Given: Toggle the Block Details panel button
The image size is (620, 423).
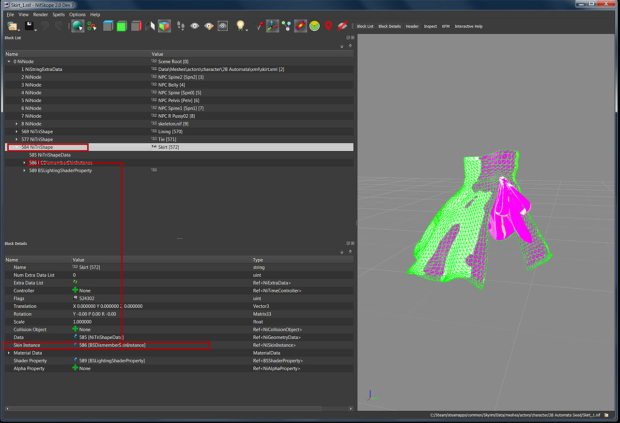Looking at the screenshot, I should [x=389, y=26].
